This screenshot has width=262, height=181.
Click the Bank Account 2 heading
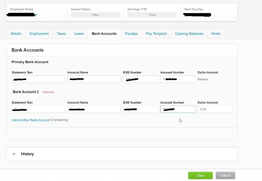[x=26, y=92]
